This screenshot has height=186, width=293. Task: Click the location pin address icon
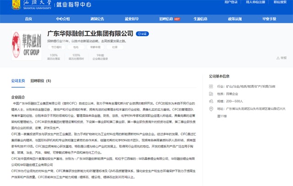[211, 109]
